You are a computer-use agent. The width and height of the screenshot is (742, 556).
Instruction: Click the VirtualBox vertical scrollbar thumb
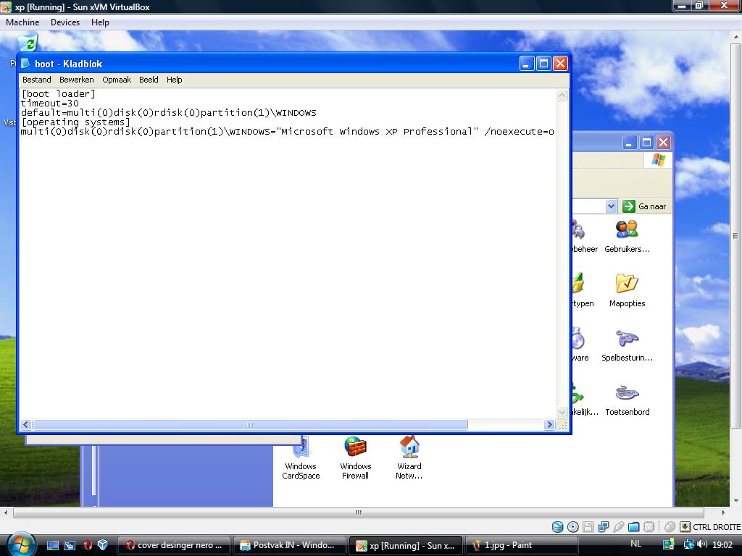click(x=735, y=236)
